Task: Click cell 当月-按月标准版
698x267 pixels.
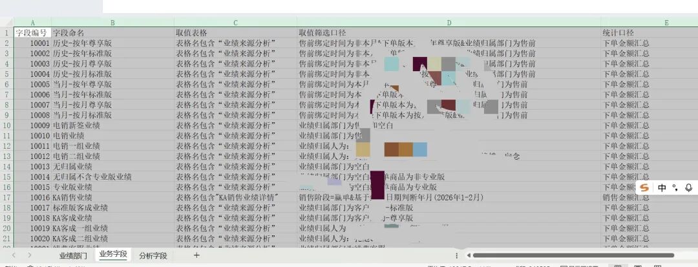Action: 112,115
